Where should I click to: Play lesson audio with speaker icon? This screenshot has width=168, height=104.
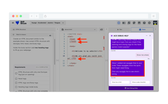(x=50, y=36)
